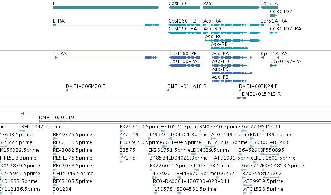The height and width of the screenshot is (195, 331).
Task: Select clone end DME1-006M20.F
Action: 67,90
